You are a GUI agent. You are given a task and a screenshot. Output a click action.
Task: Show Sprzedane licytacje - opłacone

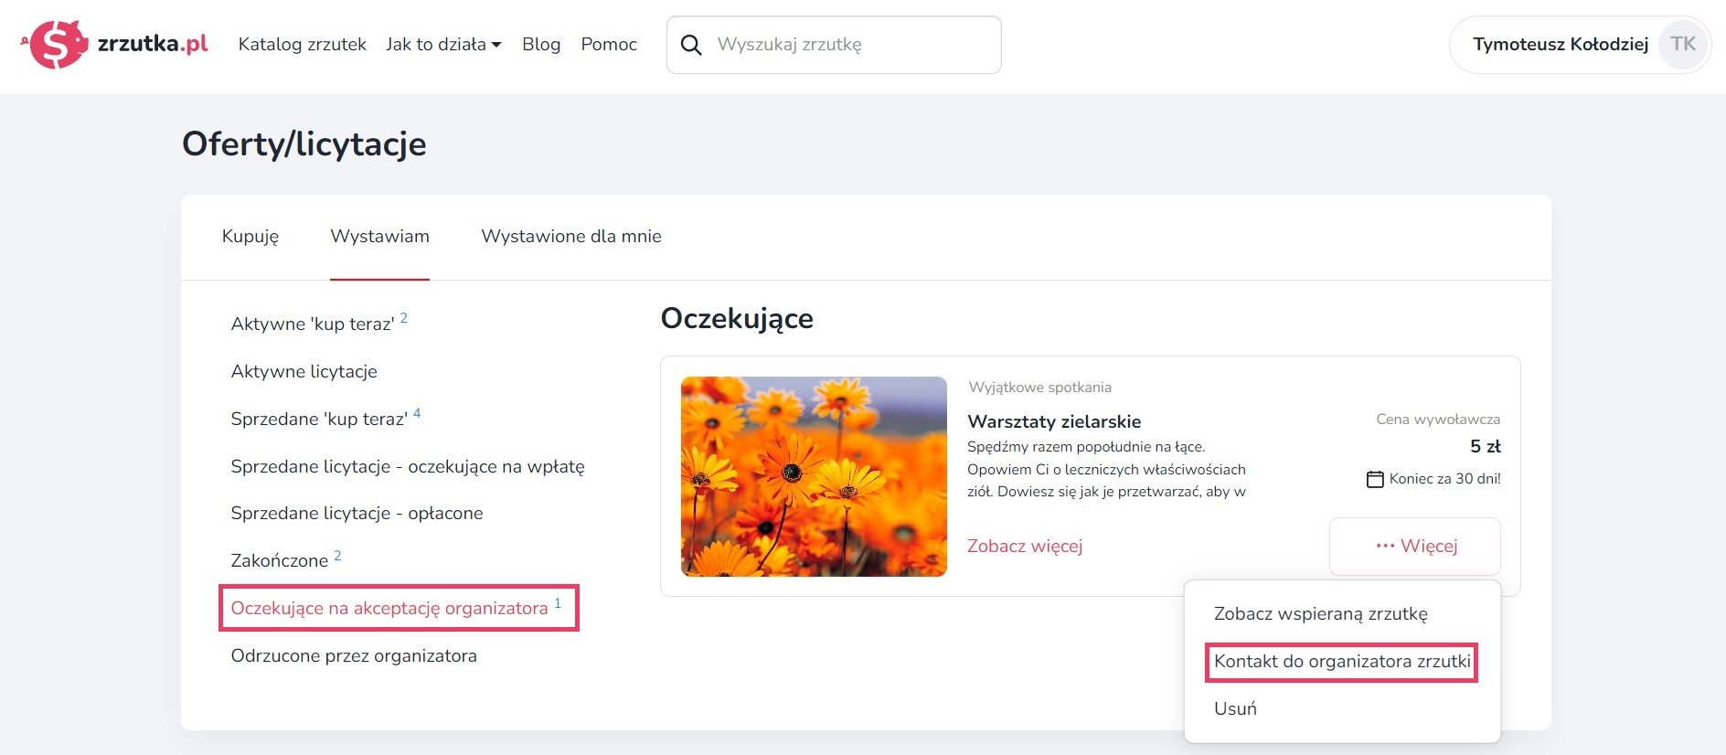pyautogui.click(x=357, y=514)
